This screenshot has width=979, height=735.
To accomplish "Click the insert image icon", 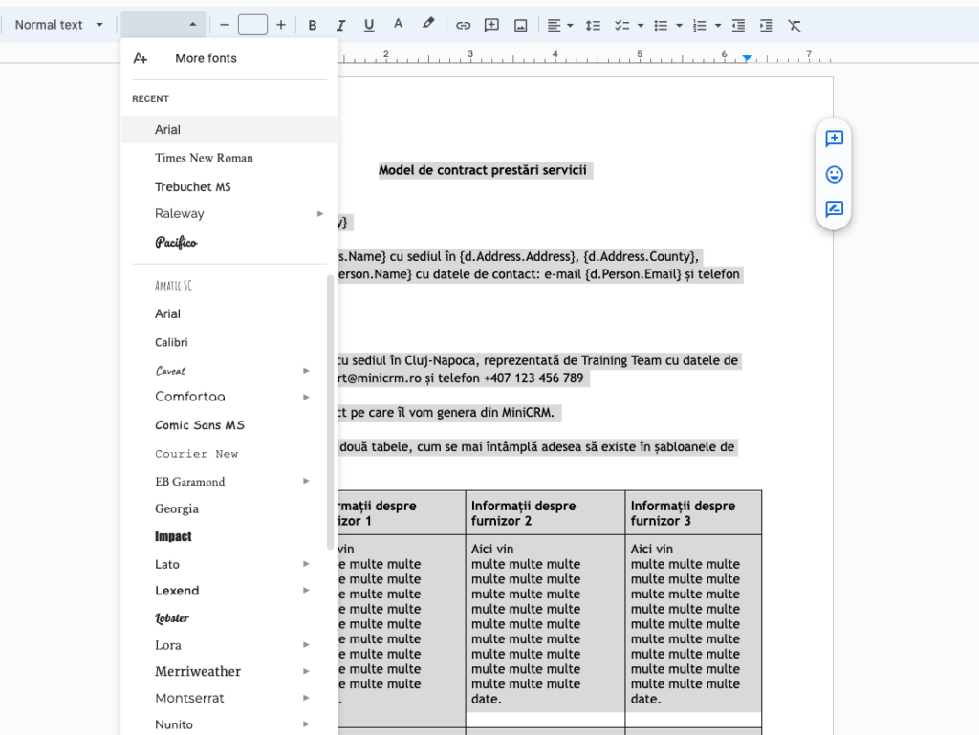I will click(521, 26).
